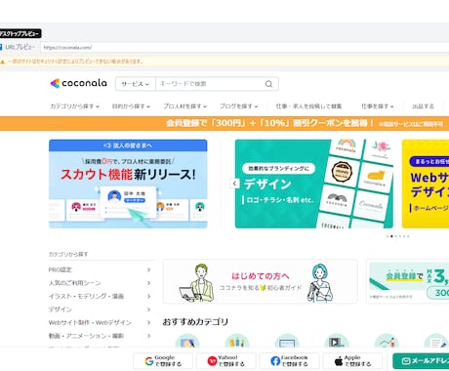
Task: Open 仕事・求人を投稿して募集 link
Action: point(308,106)
